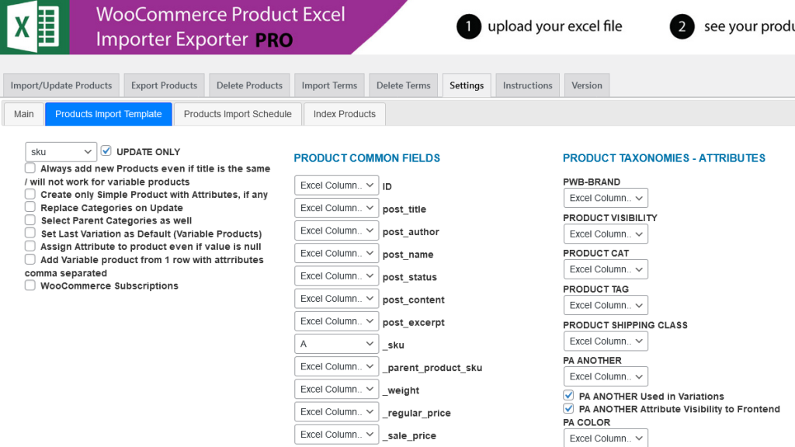795x447 pixels.
Task: Click the PRODUCT SHIPPING CLASS label
Action: [625, 325]
